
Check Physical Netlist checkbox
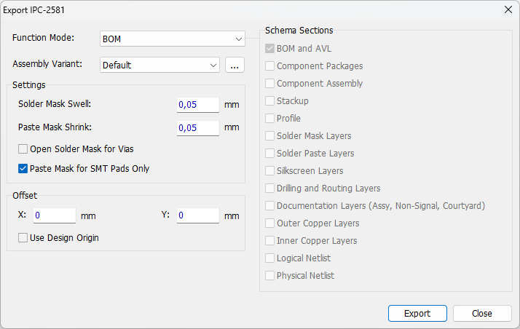[269, 276]
